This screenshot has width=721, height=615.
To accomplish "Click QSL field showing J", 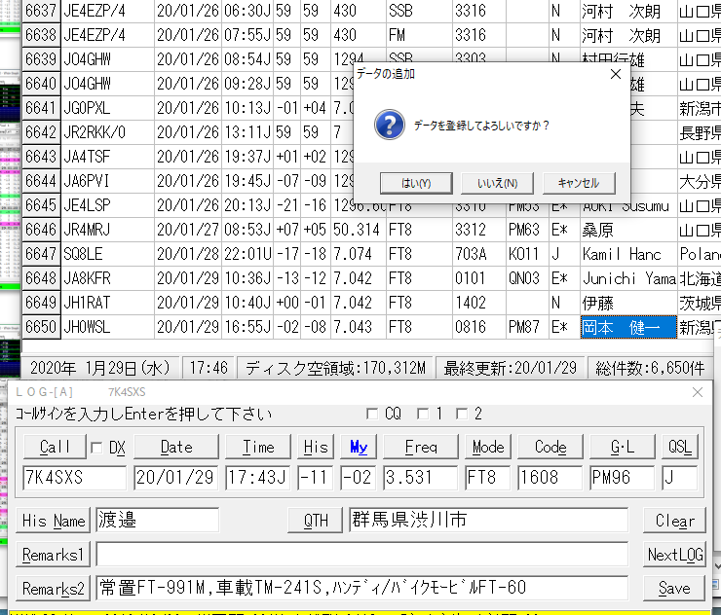I will coord(680,477).
